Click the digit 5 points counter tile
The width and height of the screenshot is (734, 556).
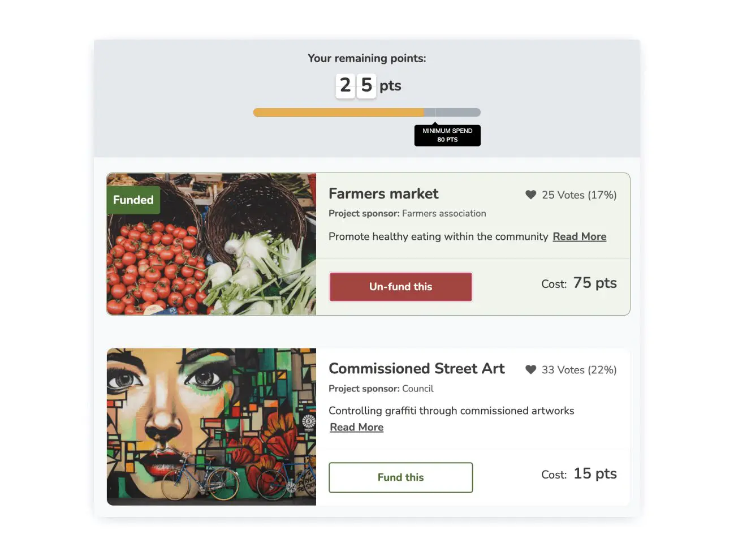tap(366, 86)
